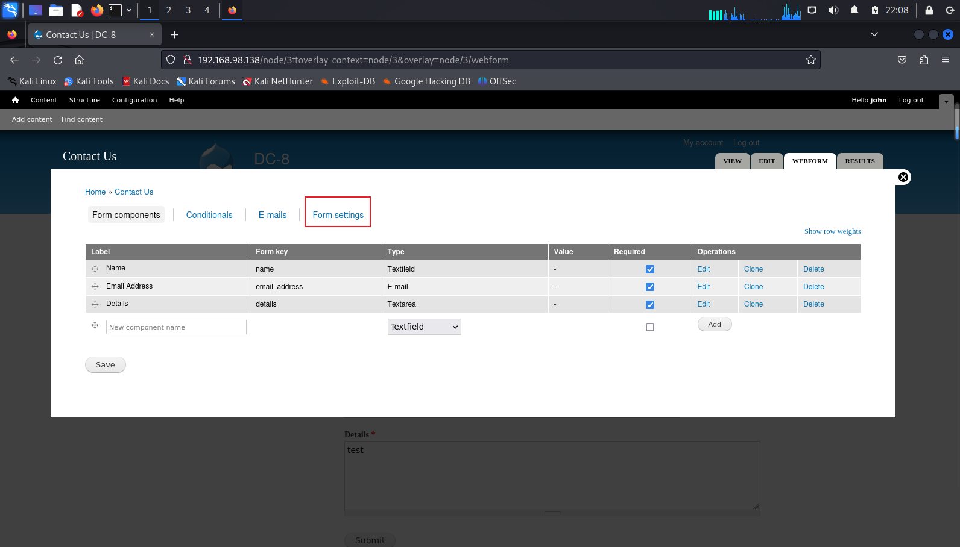The width and height of the screenshot is (960, 547).
Task: Open the Help admin menu
Action: tap(177, 100)
